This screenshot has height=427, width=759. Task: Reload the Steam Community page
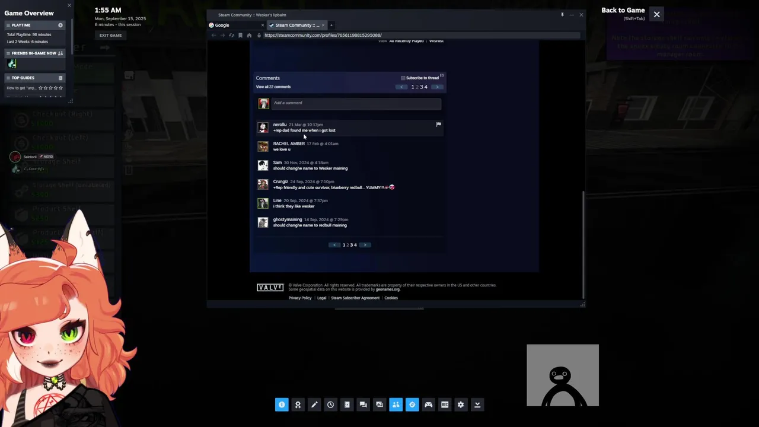point(231,35)
